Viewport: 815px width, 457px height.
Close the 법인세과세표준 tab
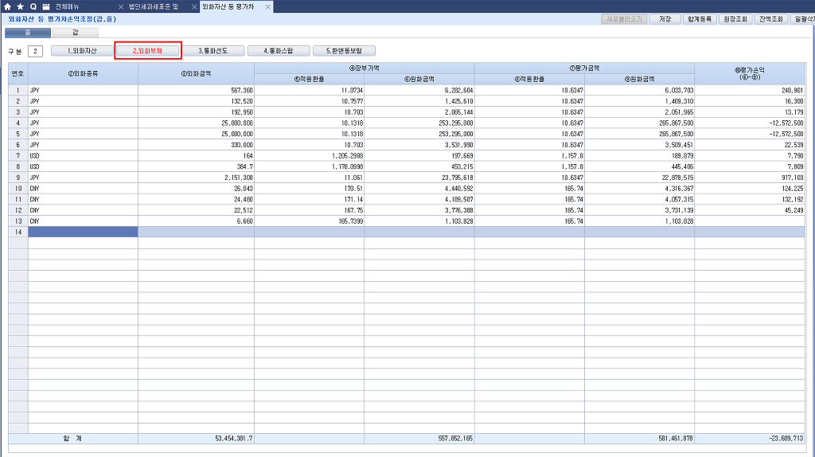(195, 6)
